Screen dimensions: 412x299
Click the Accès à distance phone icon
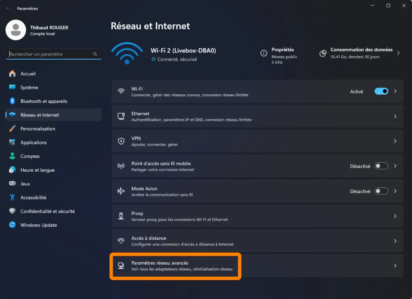pos(121,241)
